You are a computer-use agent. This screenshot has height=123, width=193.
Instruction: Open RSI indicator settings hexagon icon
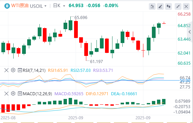point(13,70)
